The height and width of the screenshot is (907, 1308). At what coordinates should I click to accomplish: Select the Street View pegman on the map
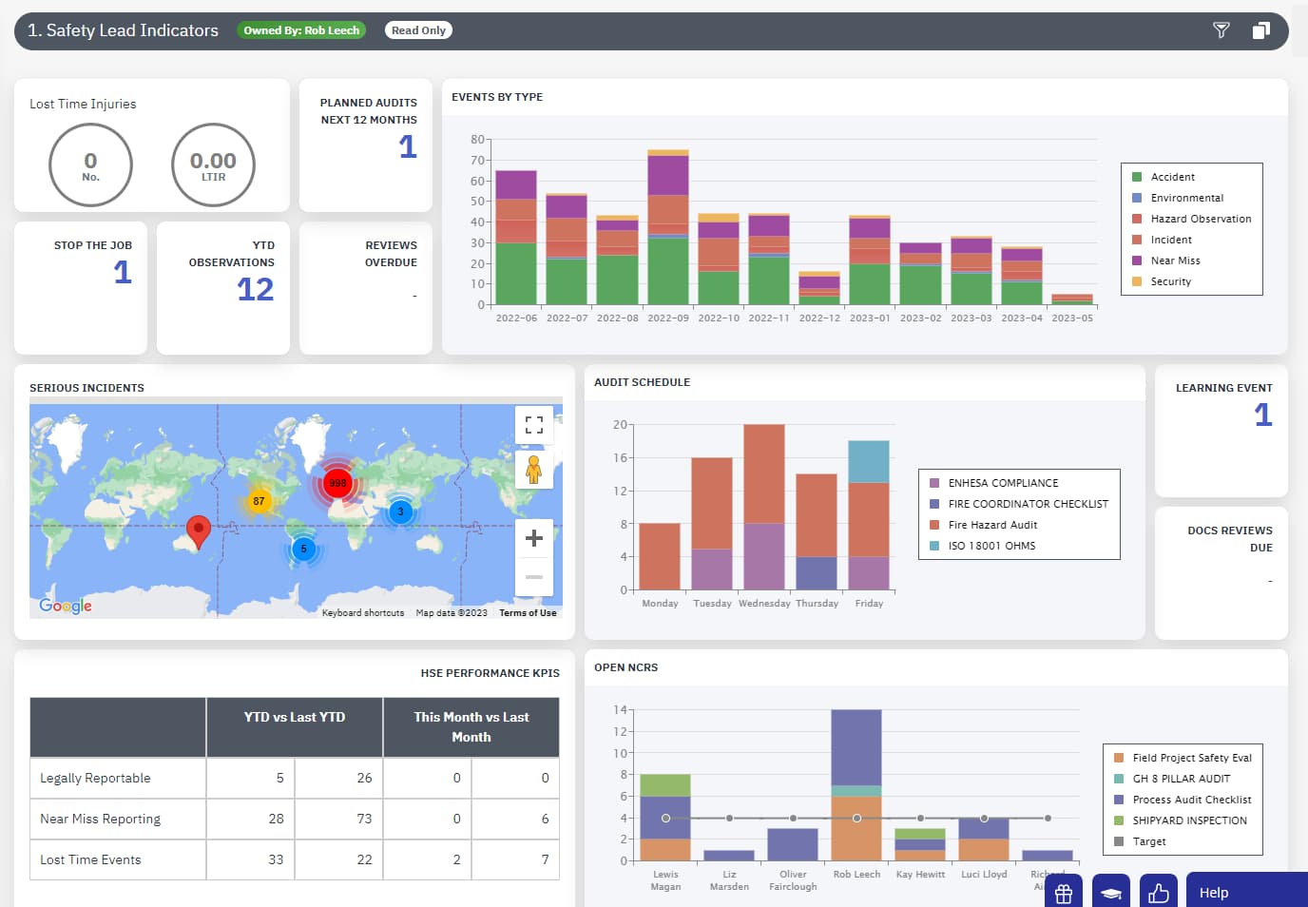pos(533,470)
